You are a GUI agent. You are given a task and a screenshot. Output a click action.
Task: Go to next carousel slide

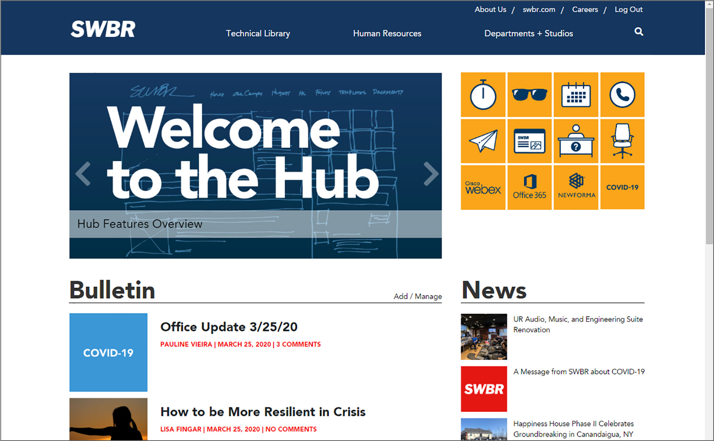(x=430, y=174)
